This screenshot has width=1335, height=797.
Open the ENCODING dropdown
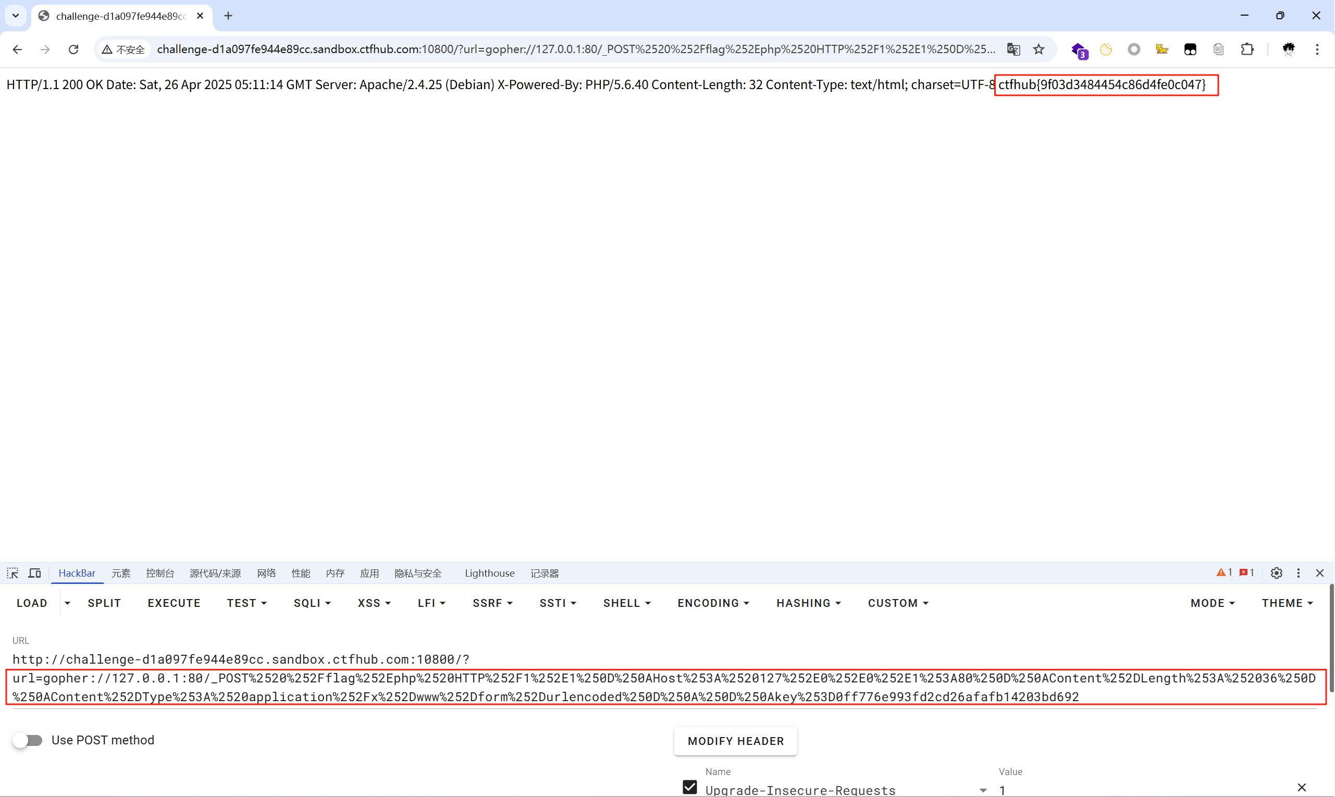click(x=713, y=603)
